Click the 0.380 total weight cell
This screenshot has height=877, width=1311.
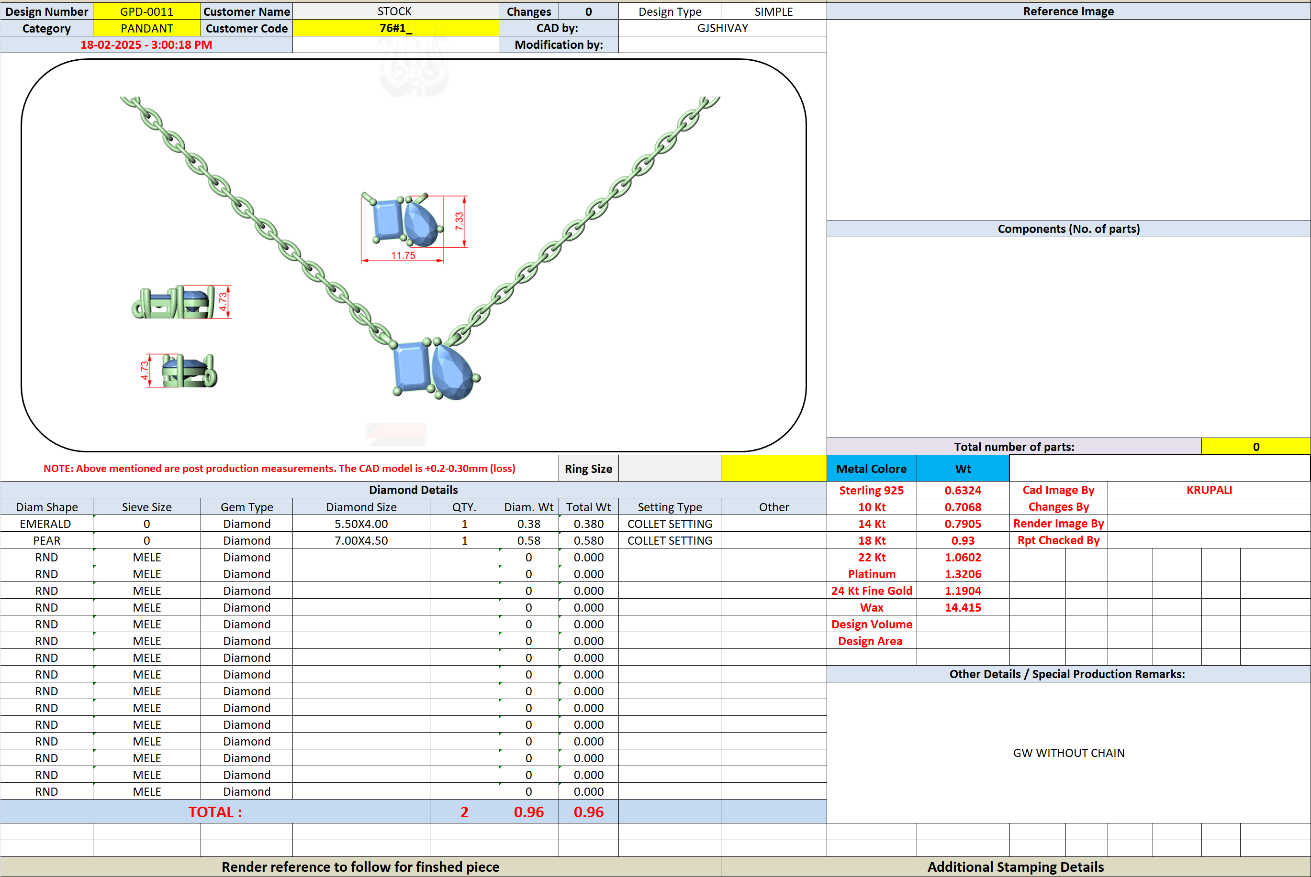pos(588,524)
